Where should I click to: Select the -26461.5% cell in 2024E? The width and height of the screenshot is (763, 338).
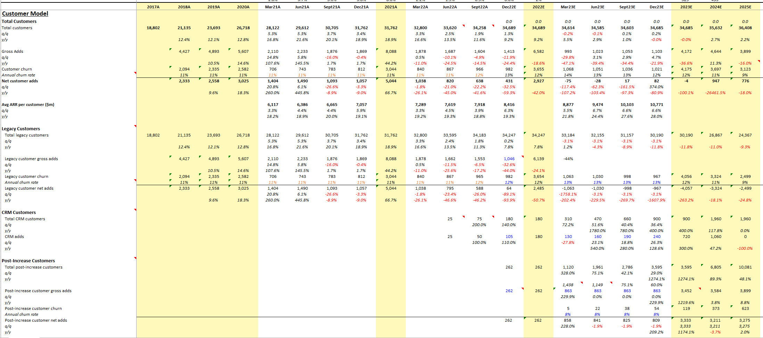[x=716, y=93]
